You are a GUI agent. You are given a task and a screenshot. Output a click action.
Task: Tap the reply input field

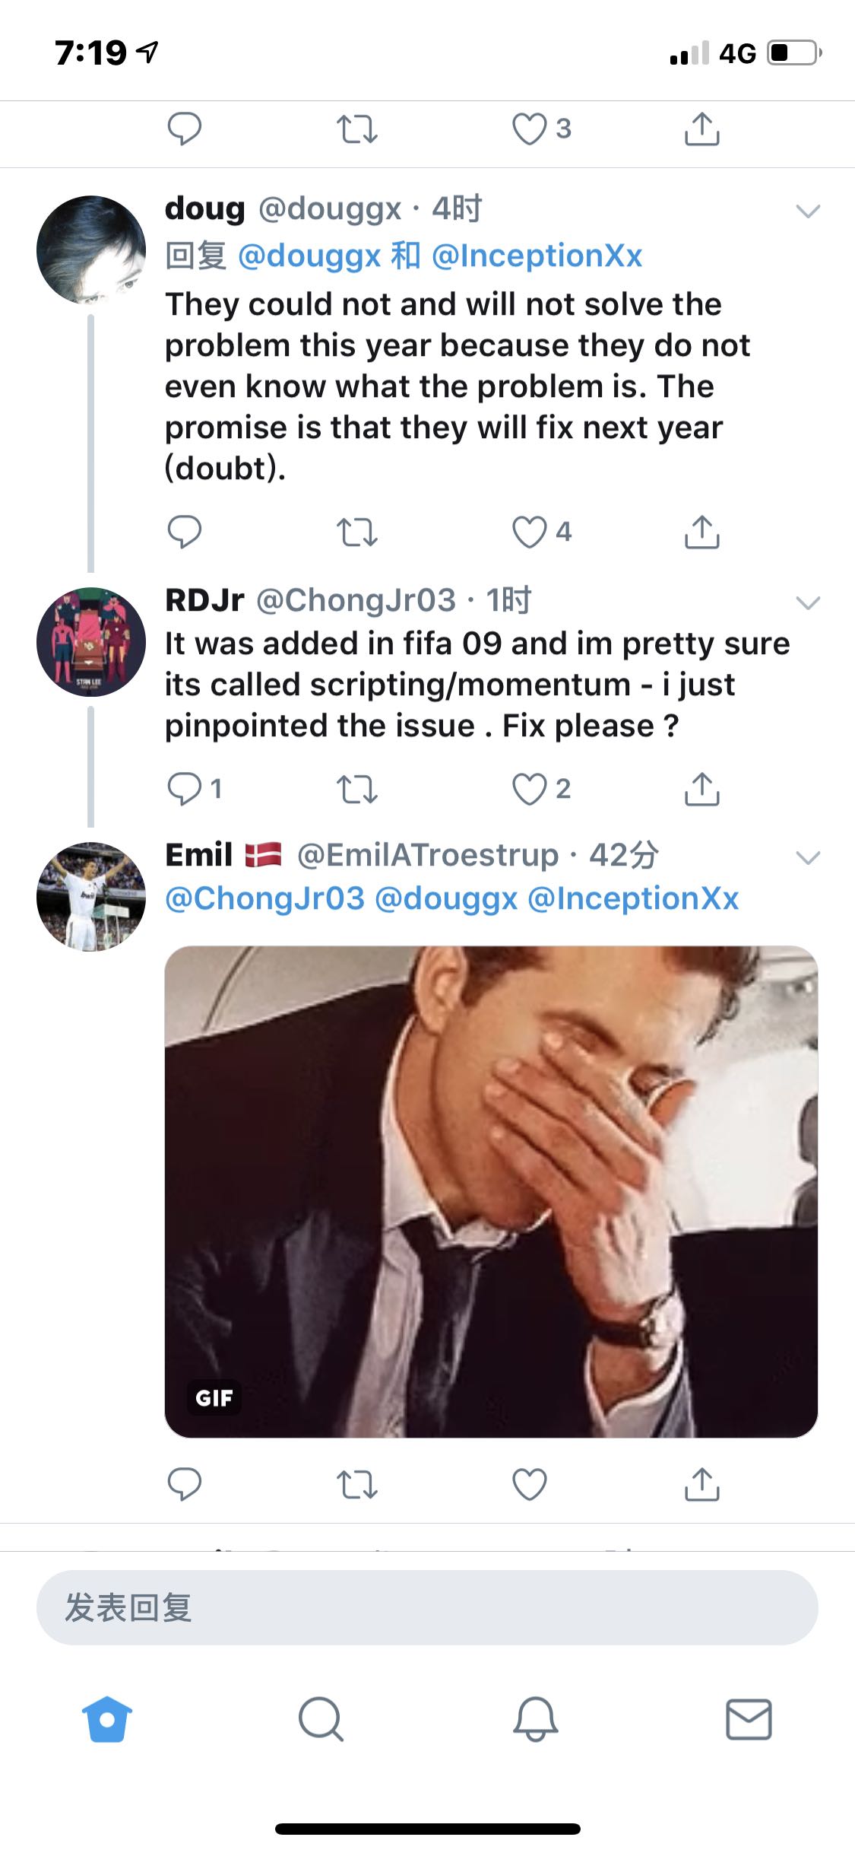tap(427, 1607)
